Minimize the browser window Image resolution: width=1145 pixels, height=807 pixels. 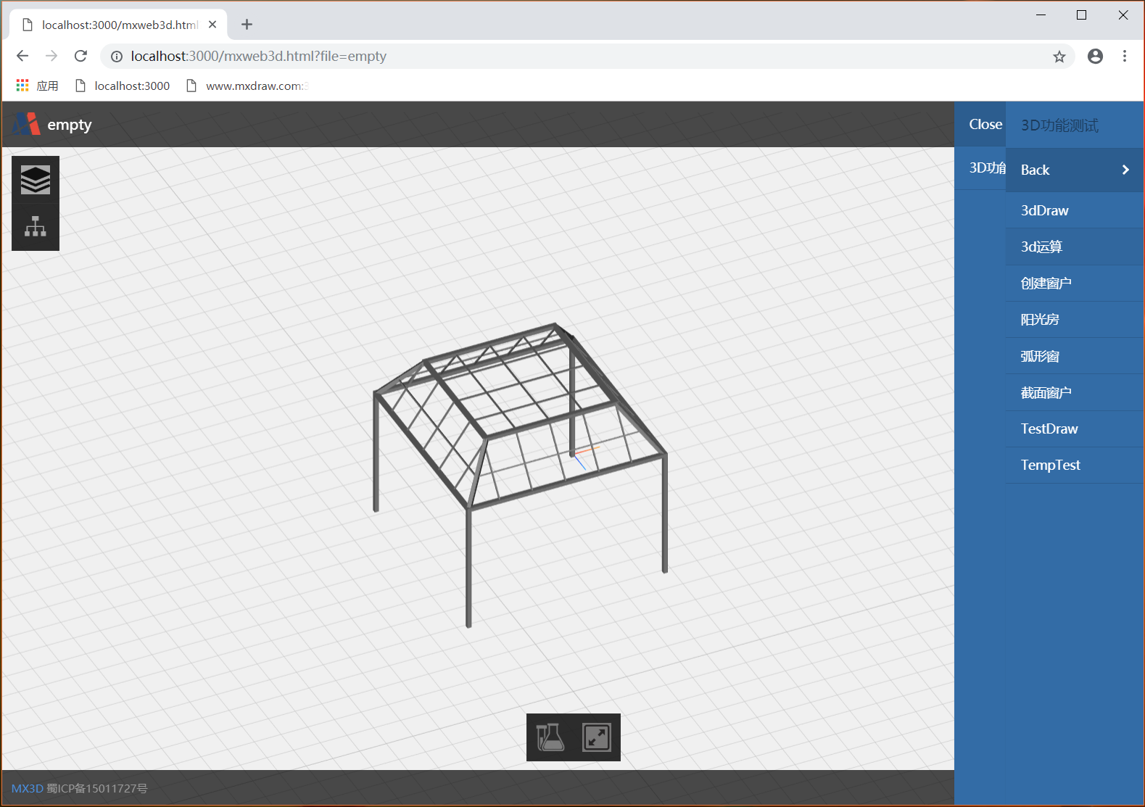tap(1041, 15)
